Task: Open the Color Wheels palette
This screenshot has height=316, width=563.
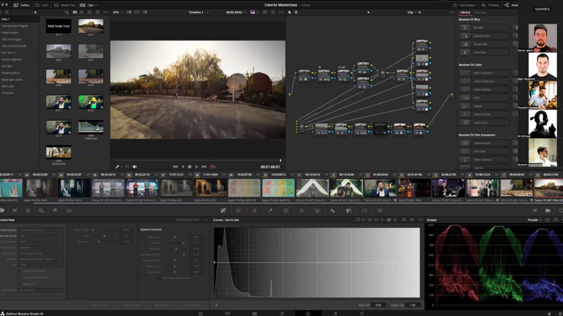Action: tap(28, 211)
